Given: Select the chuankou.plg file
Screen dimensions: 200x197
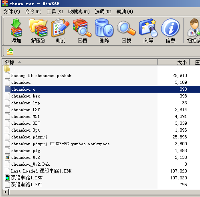Looking at the screenshot, I should [x=26, y=151].
